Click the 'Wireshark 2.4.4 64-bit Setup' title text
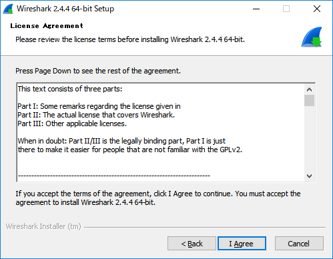Viewport: 333px width, 259px height. tap(65, 9)
